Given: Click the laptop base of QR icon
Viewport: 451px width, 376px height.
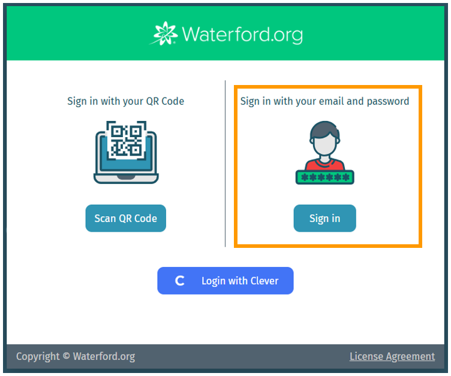Looking at the screenshot, I should [126, 178].
